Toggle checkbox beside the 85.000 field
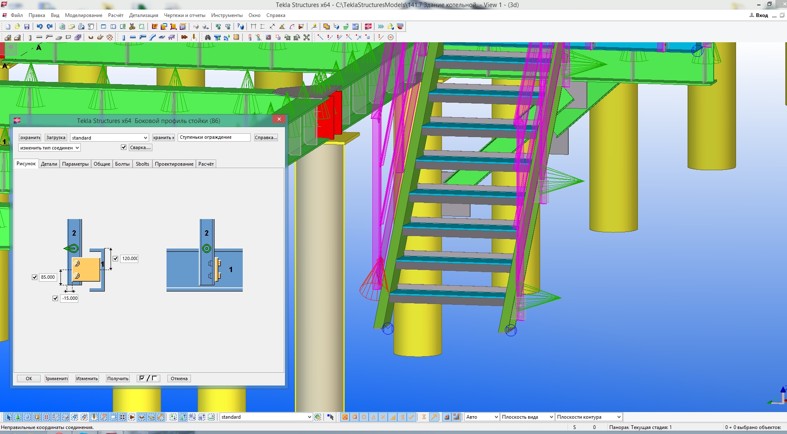This screenshot has height=434, width=787. tap(35, 277)
